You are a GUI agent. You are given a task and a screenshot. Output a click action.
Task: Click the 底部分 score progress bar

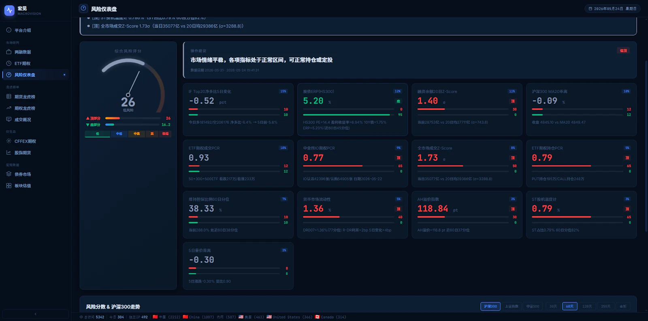(x=132, y=125)
